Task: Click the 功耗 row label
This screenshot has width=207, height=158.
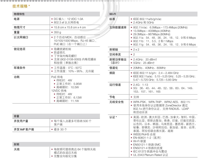Action: [x=17, y=77]
